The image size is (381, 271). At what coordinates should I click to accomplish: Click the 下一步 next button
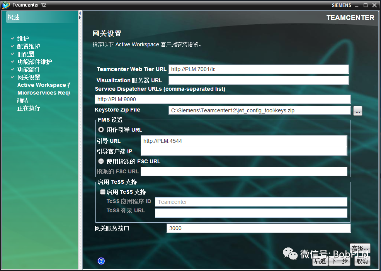[x=339, y=261]
